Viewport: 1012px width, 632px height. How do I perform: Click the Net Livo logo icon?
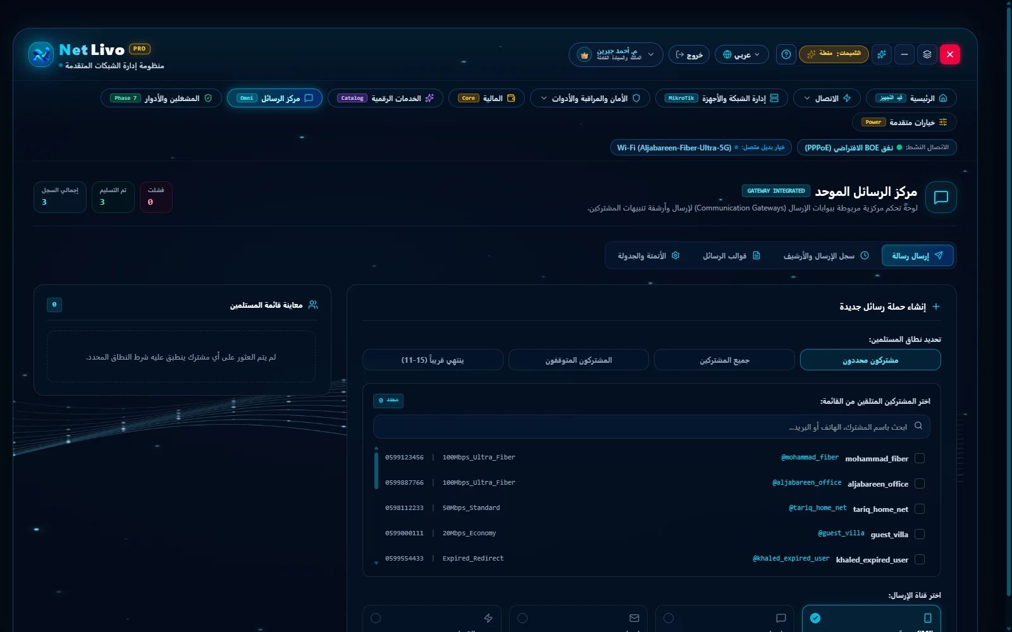pos(41,54)
